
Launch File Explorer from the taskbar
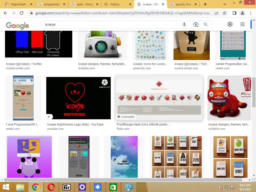tap(20, 187)
